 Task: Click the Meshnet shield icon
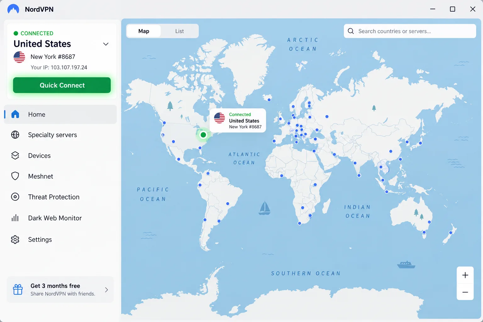click(x=15, y=176)
